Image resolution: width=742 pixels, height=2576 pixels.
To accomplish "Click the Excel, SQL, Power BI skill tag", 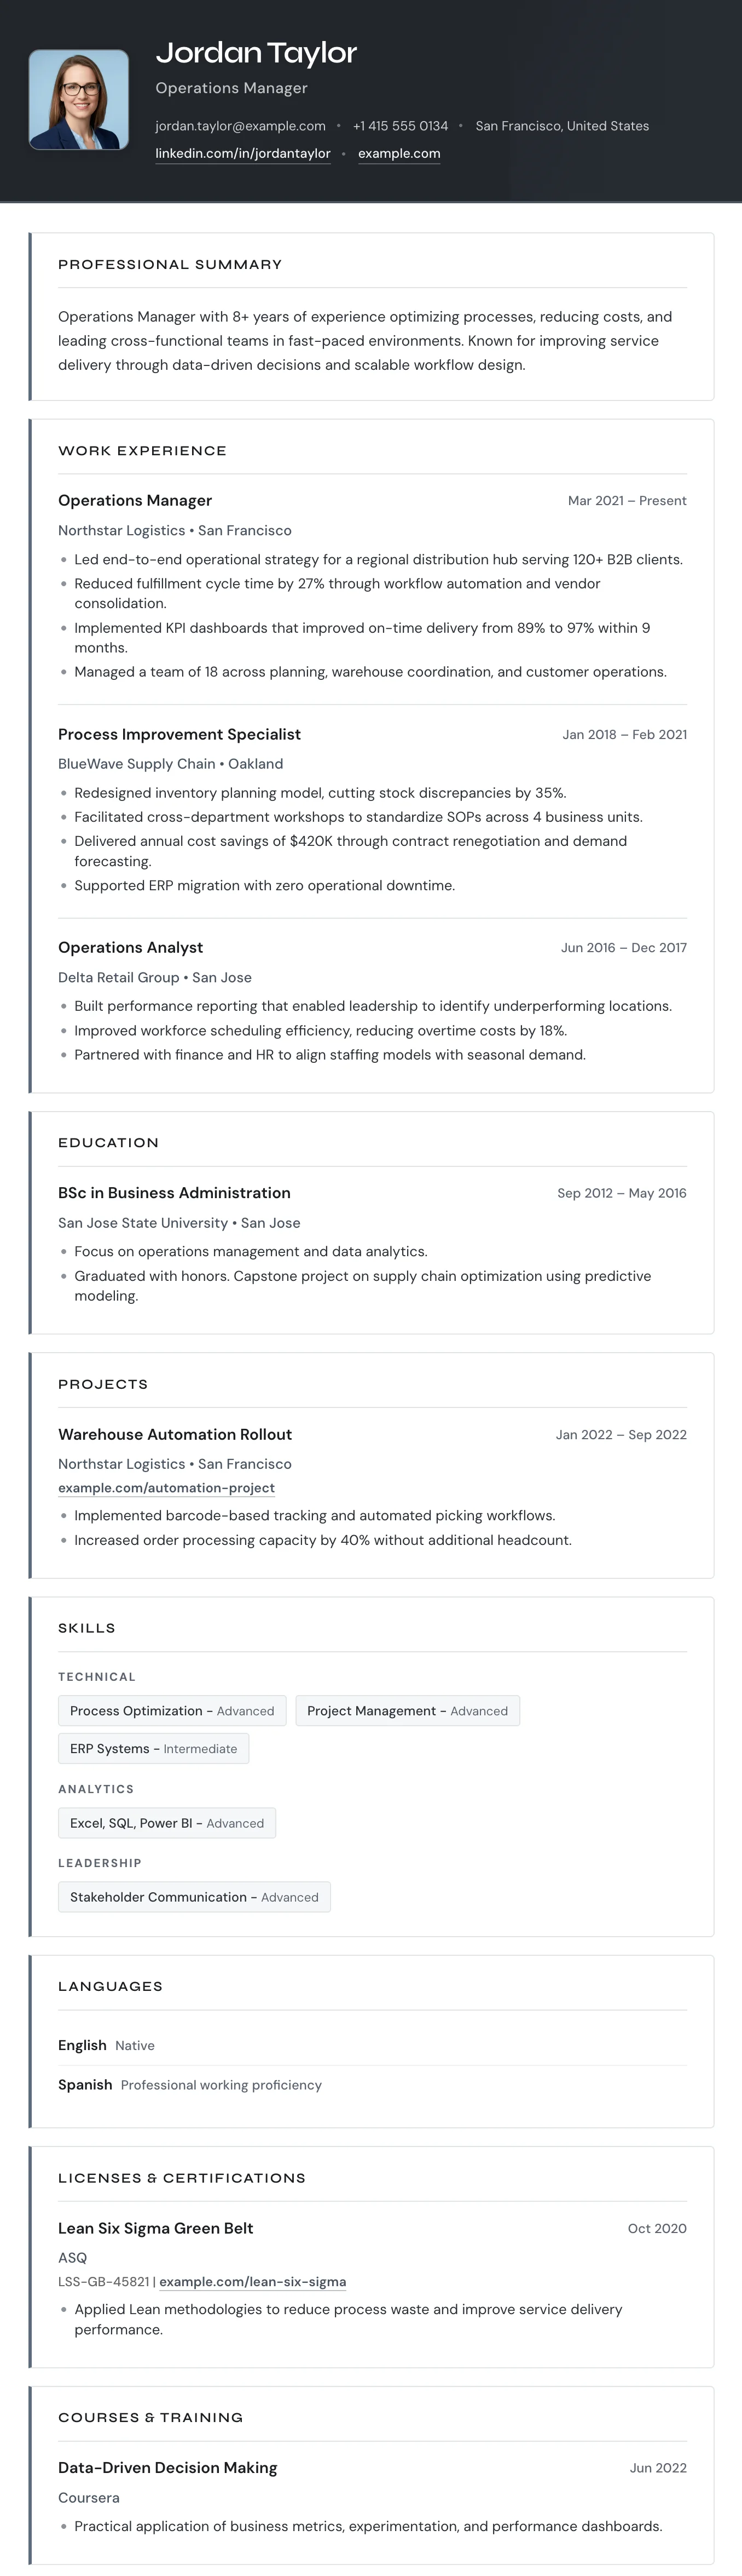I will pos(167,1823).
